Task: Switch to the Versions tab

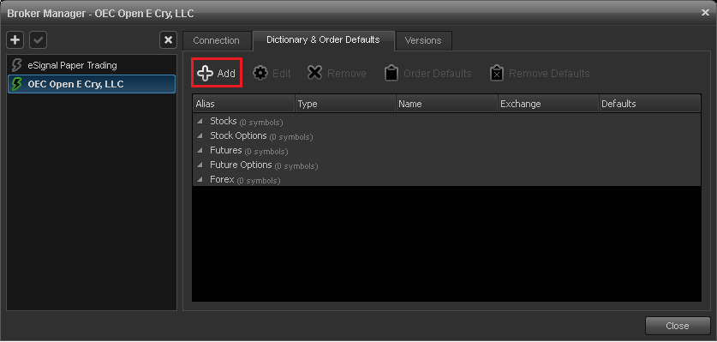Action: click(423, 41)
